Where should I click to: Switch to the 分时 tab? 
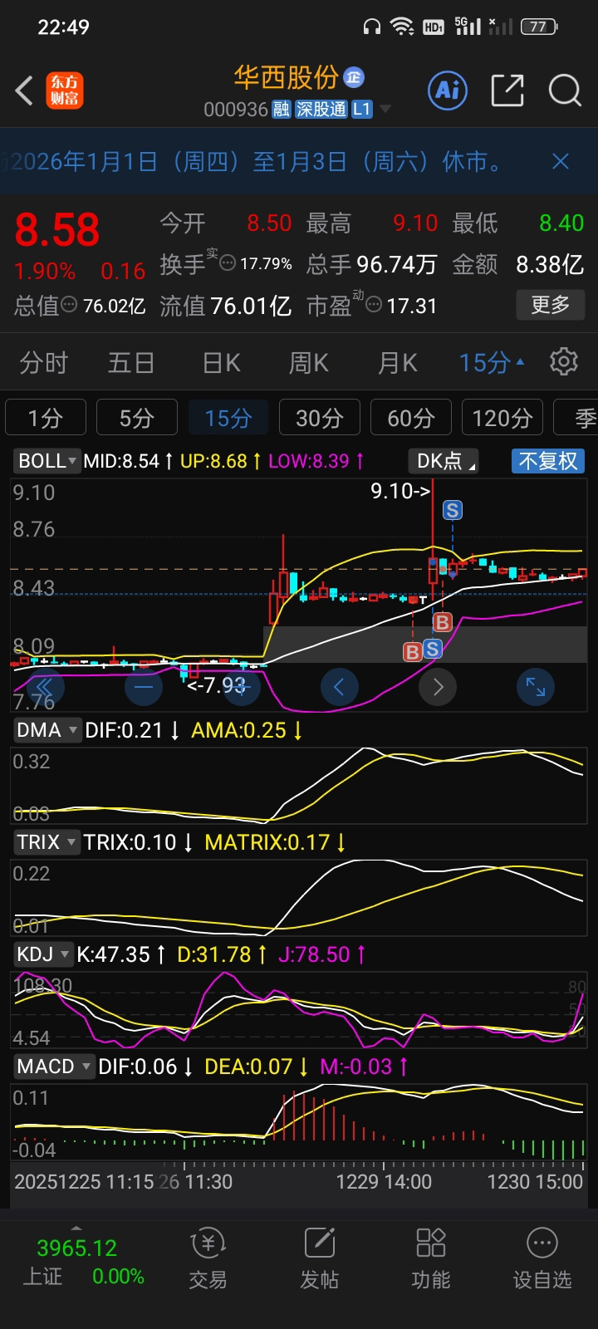pos(43,363)
